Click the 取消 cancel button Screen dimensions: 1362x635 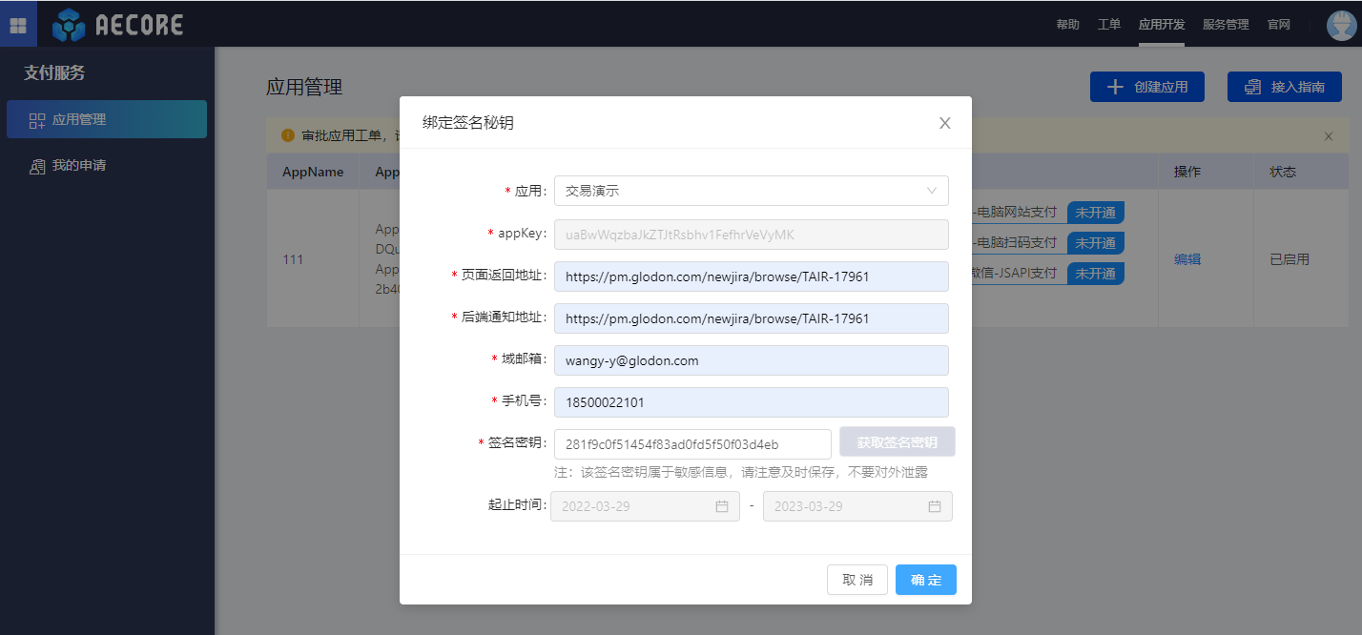856,580
